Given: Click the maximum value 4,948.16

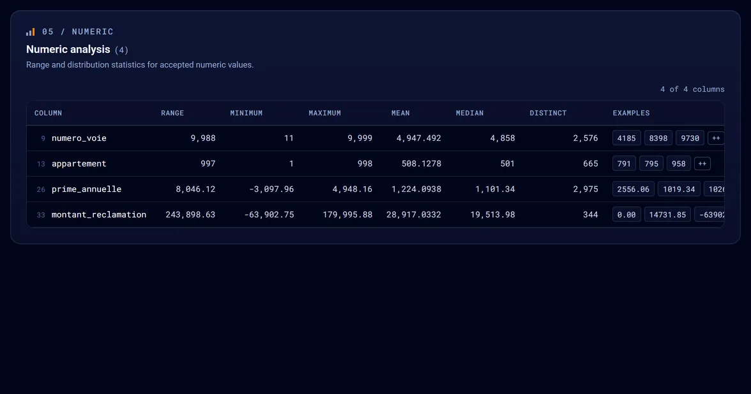Looking at the screenshot, I should pos(353,189).
